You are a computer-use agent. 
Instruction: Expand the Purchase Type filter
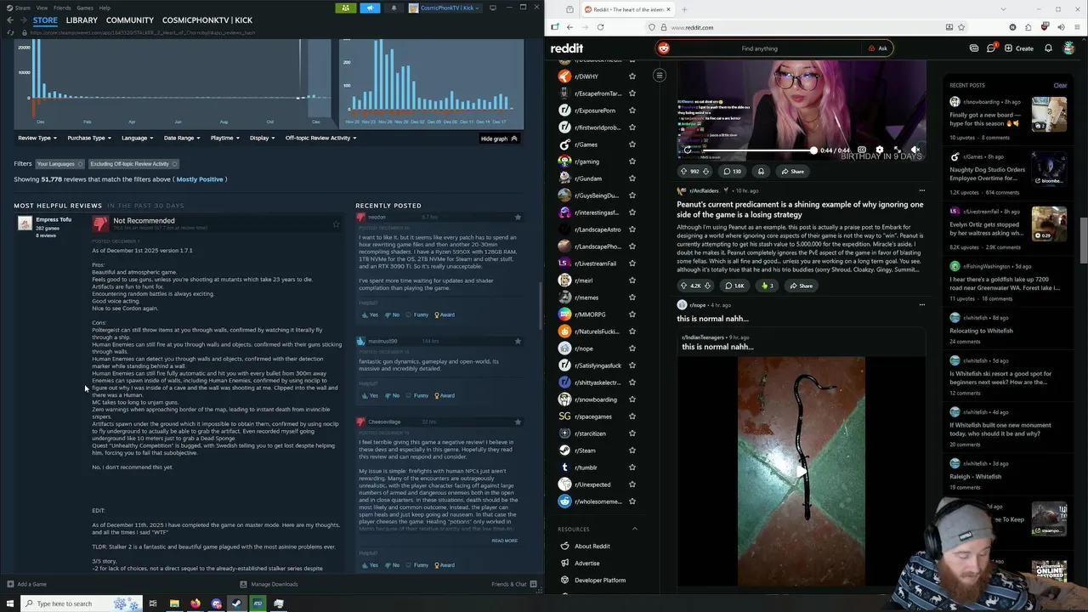pos(89,138)
